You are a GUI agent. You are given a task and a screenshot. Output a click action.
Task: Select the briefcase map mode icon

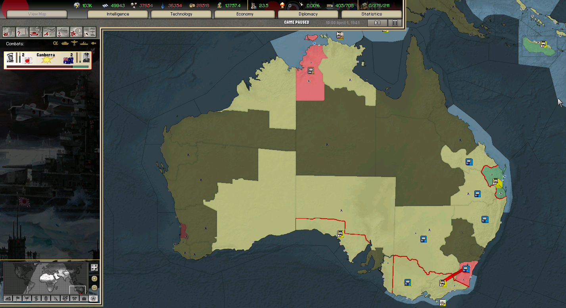[84, 298]
